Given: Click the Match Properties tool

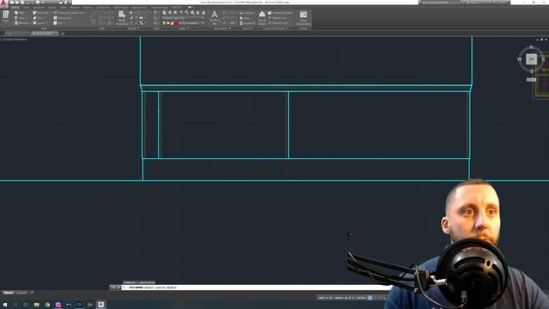Looking at the screenshot, I should coord(122,18).
